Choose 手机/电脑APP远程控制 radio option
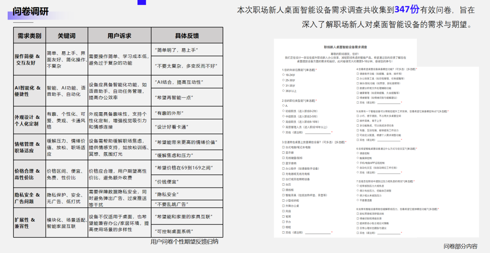 tap(358, 163)
